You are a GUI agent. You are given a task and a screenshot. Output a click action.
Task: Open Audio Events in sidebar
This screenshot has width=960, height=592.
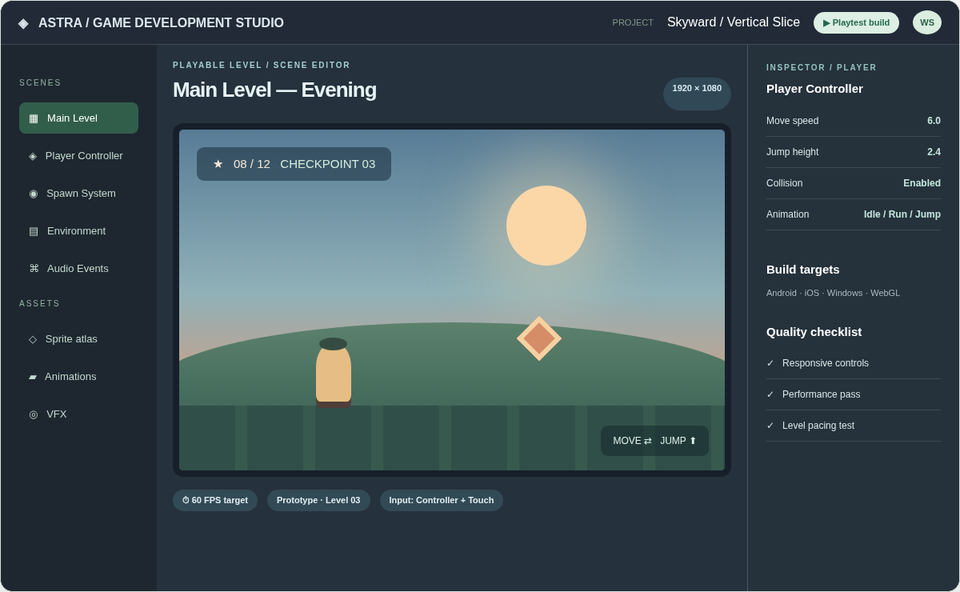pos(78,268)
